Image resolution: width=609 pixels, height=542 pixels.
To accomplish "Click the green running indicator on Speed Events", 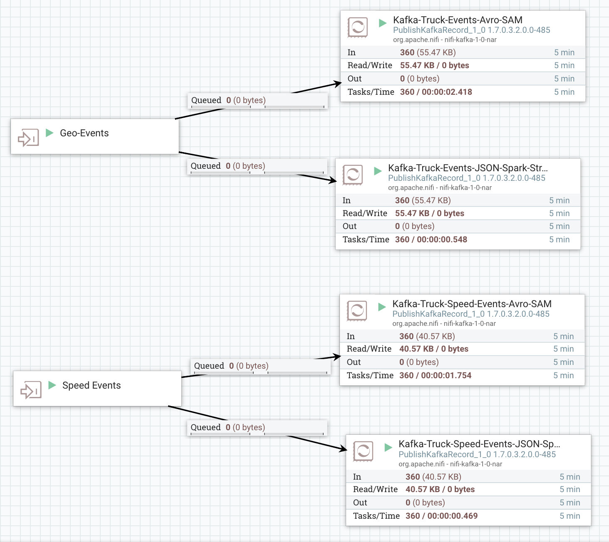I will click(x=52, y=385).
